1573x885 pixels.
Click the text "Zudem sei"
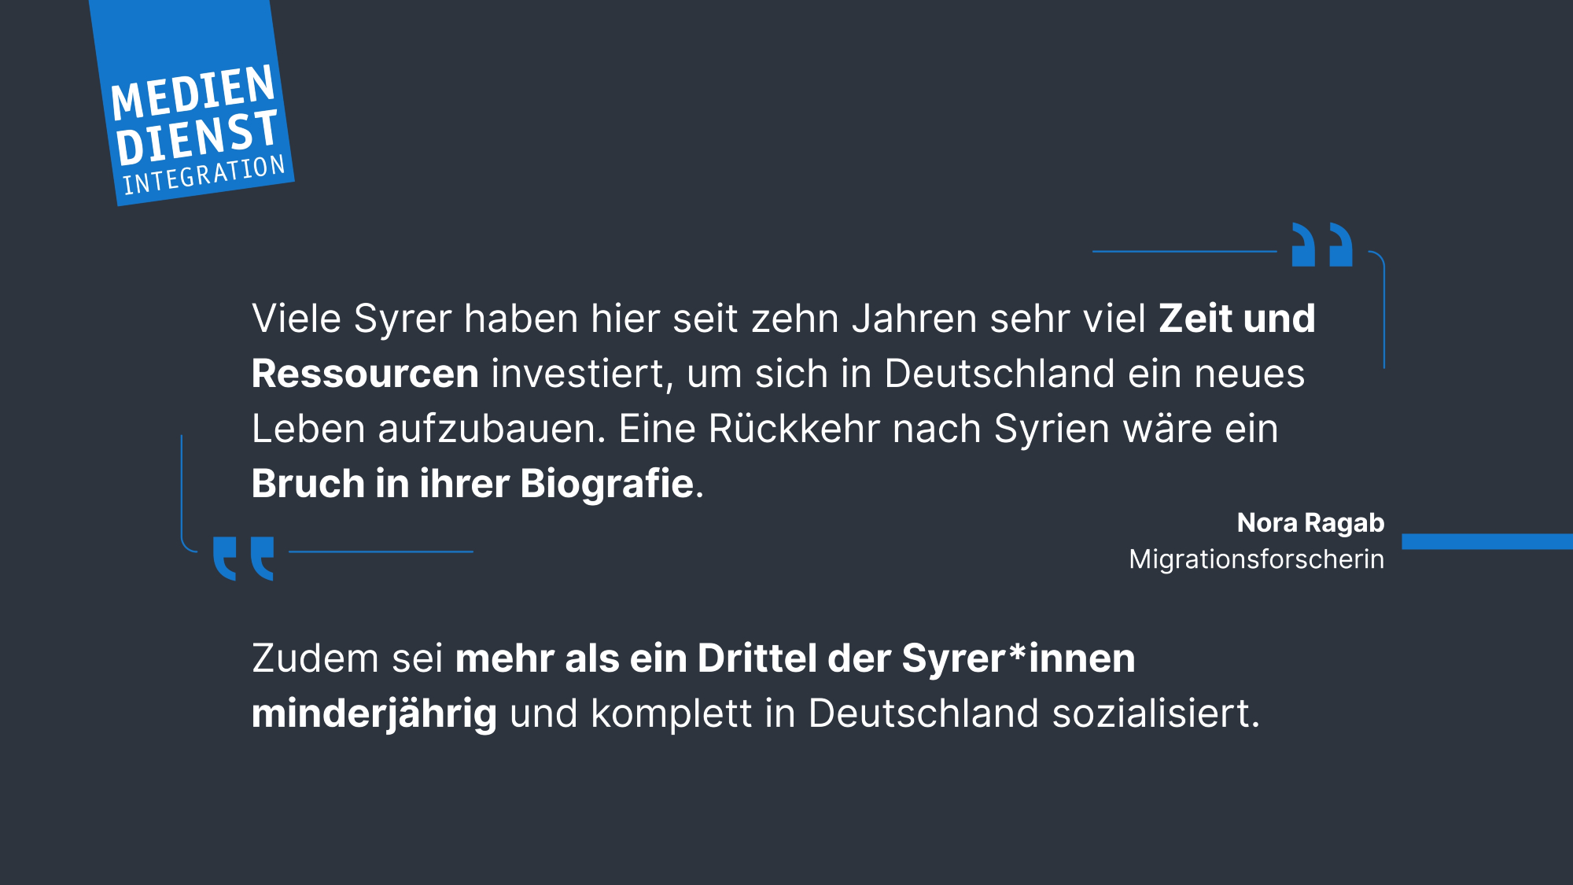pos(348,658)
